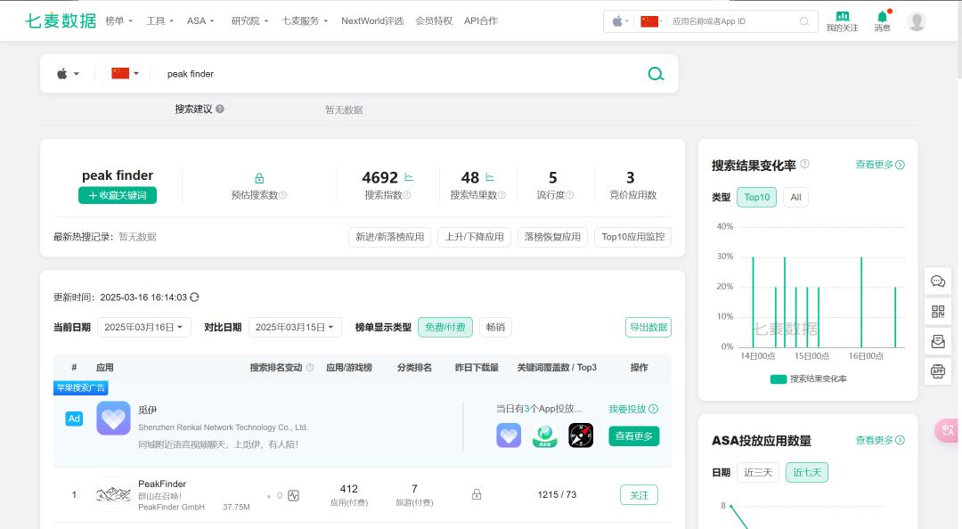Click help icon beside 搜索排名变动 column
The width and height of the screenshot is (962, 529).
coord(310,368)
